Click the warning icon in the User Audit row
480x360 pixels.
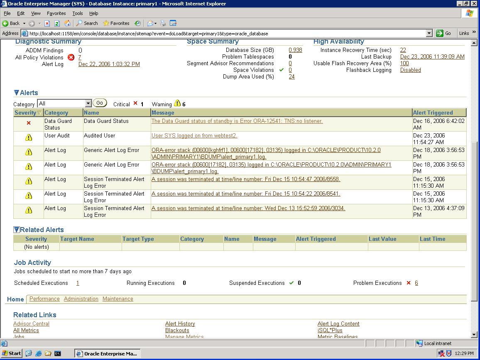(x=29, y=137)
